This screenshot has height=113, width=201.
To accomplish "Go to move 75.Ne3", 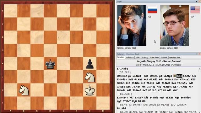I will point(151,87).
